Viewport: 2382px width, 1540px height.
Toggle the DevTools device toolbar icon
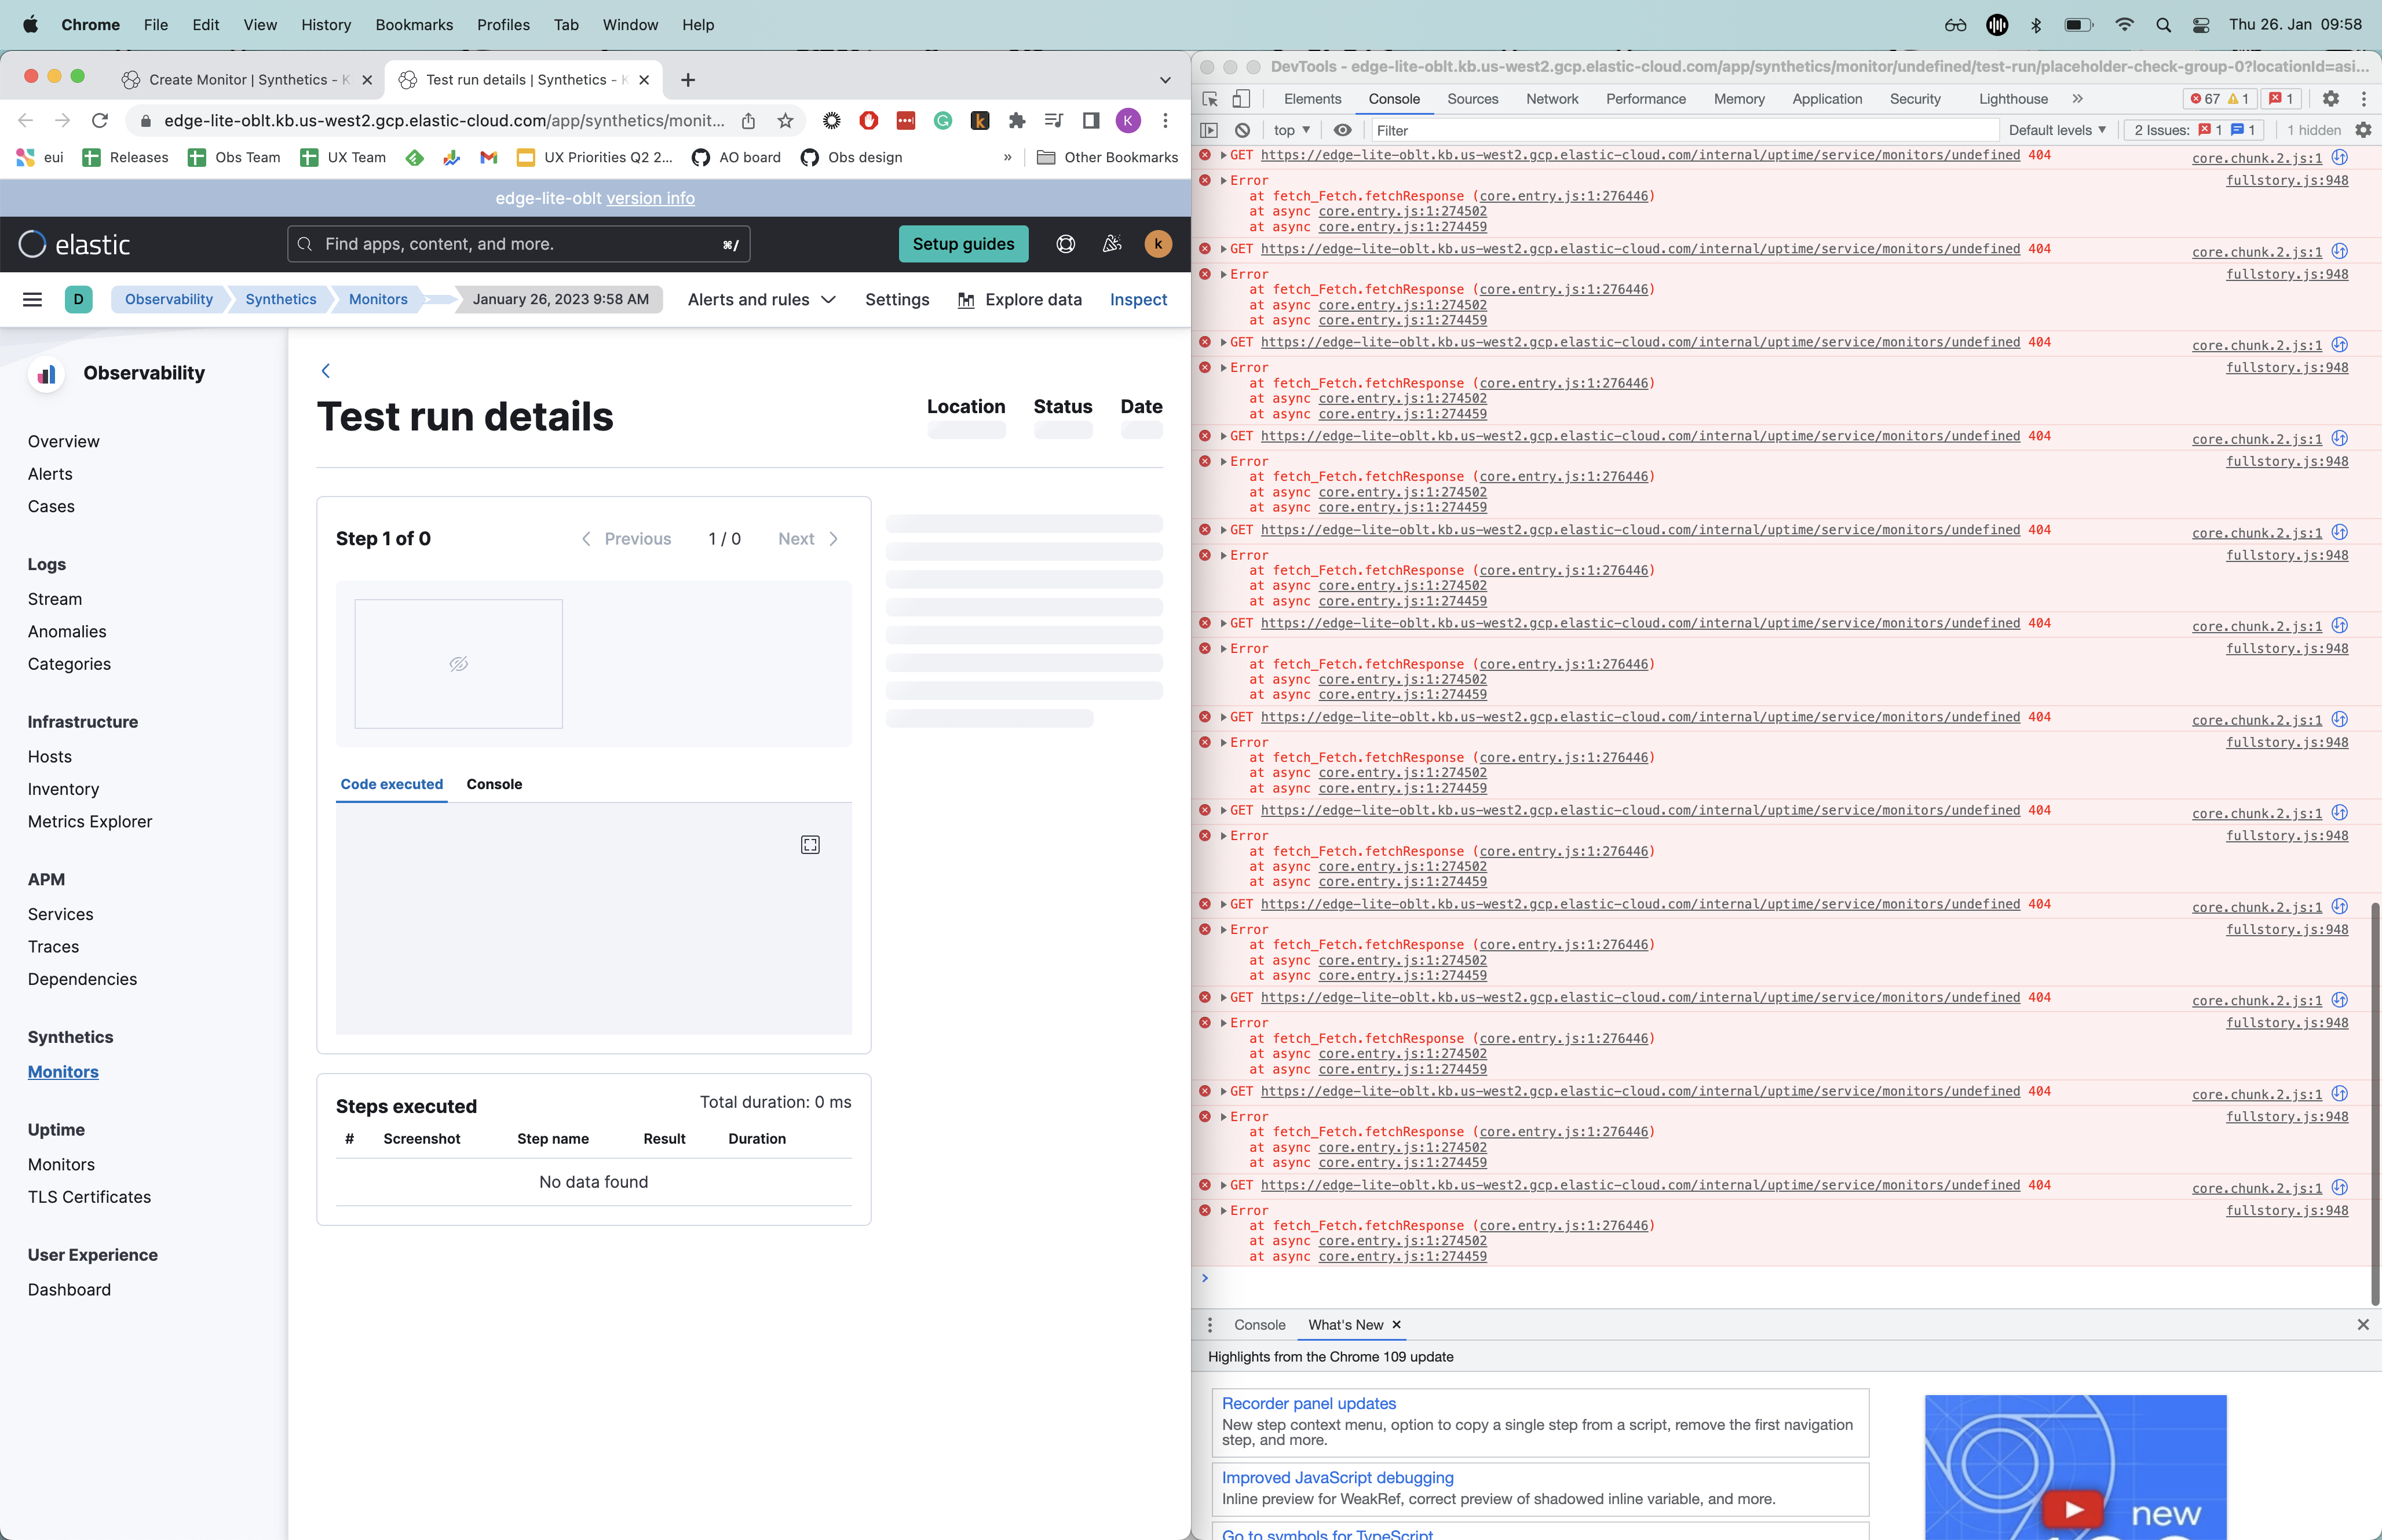click(x=1241, y=99)
